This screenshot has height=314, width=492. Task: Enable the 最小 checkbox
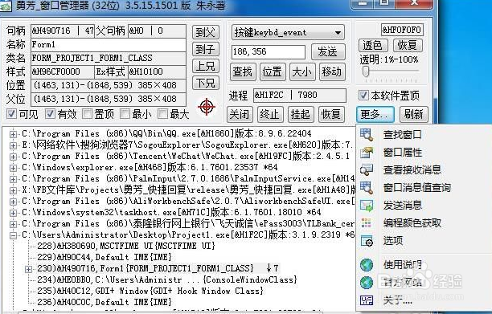pos(125,114)
